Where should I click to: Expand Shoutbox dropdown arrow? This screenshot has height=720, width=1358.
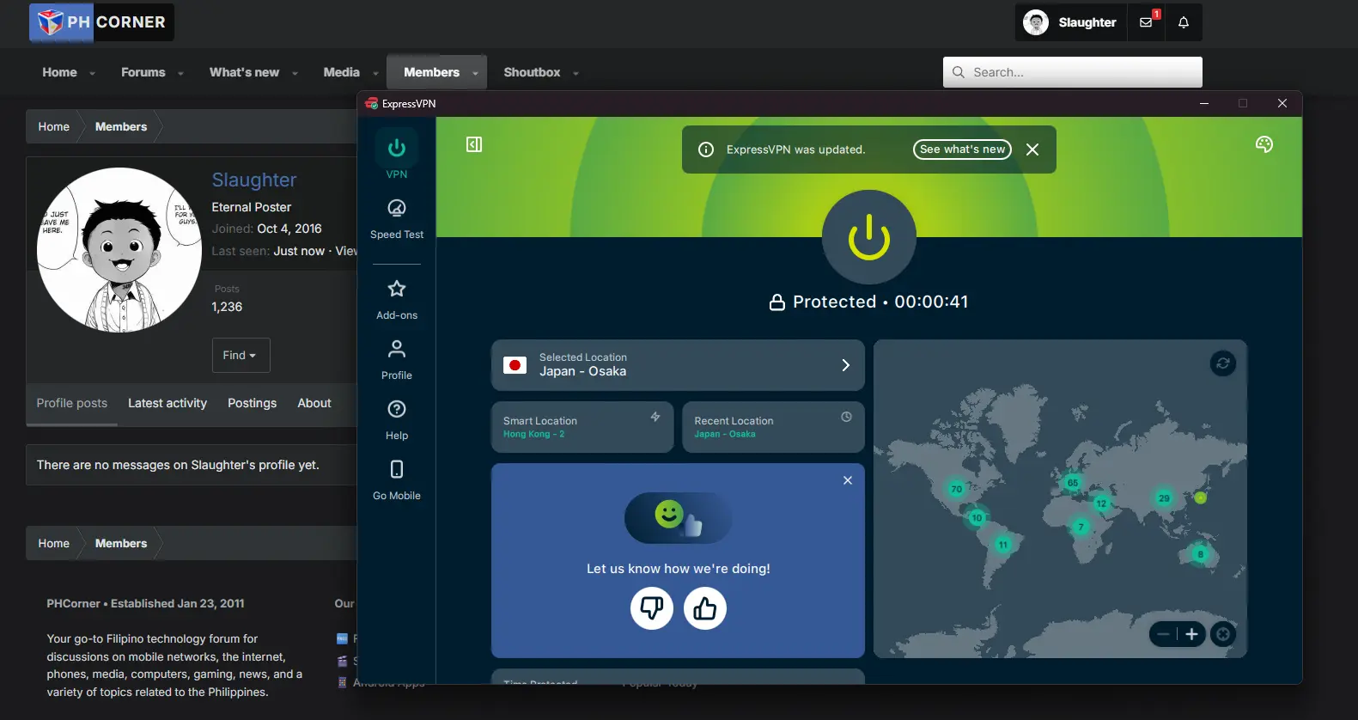[x=575, y=73]
